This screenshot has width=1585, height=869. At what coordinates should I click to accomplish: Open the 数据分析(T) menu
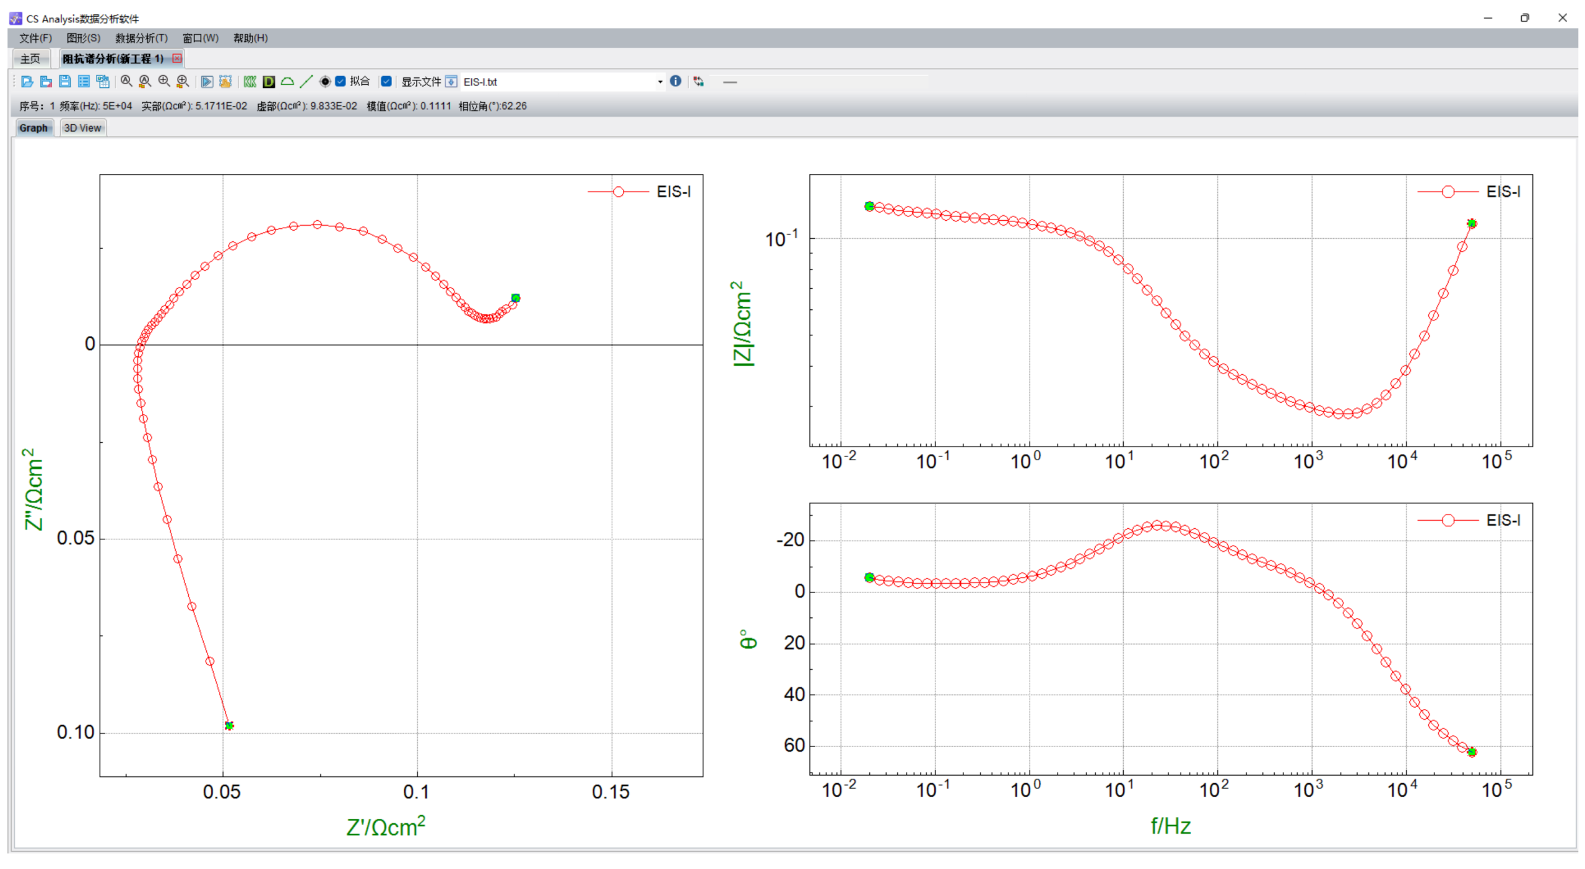pyautogui.click(x=141, y=38)
